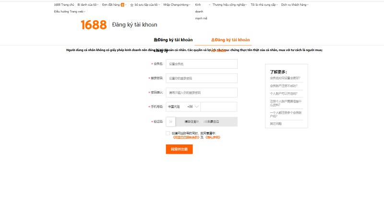Click the star icon beside bộ sưu tập

132,5
